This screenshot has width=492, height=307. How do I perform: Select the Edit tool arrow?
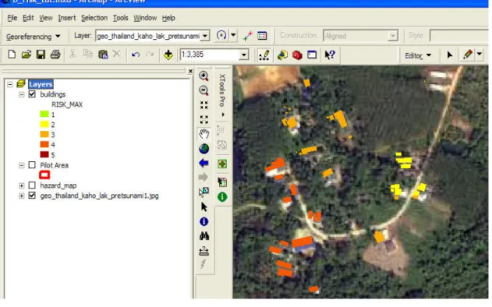449,55
